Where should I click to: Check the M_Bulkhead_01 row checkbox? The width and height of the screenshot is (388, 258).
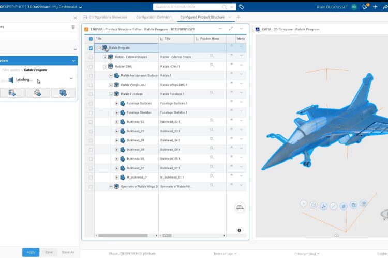tap(91, 178)
